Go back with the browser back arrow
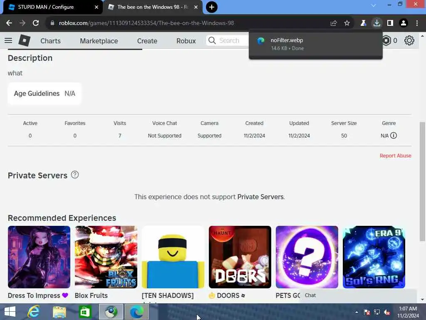Image resolution: width=426 pixels, height=320 pixels. 9,23
